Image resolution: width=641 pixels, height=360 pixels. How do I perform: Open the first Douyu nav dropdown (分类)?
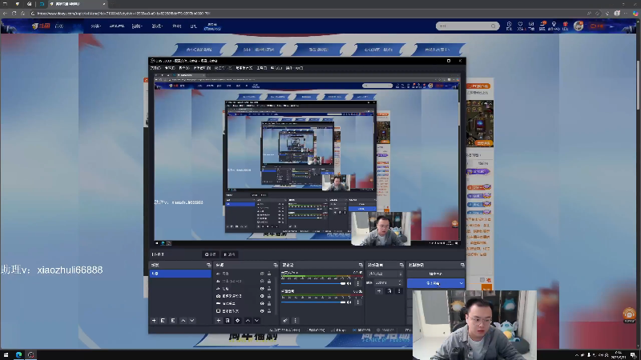point(95,26)
